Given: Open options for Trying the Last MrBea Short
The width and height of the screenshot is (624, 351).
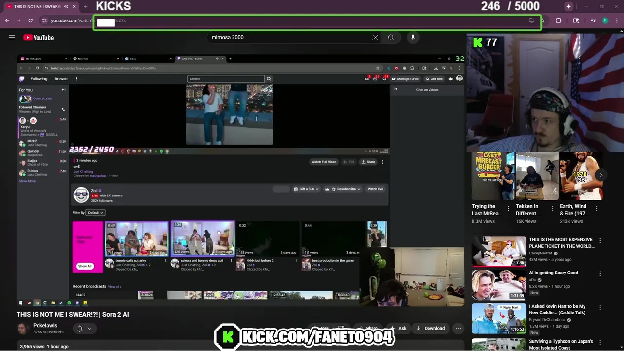Looking at the screenshot, I should [508, 209].
